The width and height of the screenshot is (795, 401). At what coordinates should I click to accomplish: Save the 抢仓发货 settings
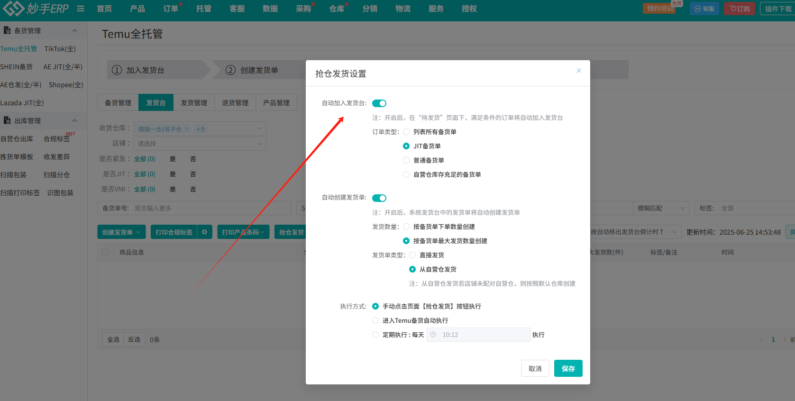tap(568, 368)
